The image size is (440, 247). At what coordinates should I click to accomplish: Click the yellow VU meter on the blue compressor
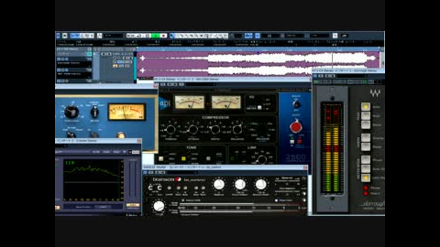point(127,112)
